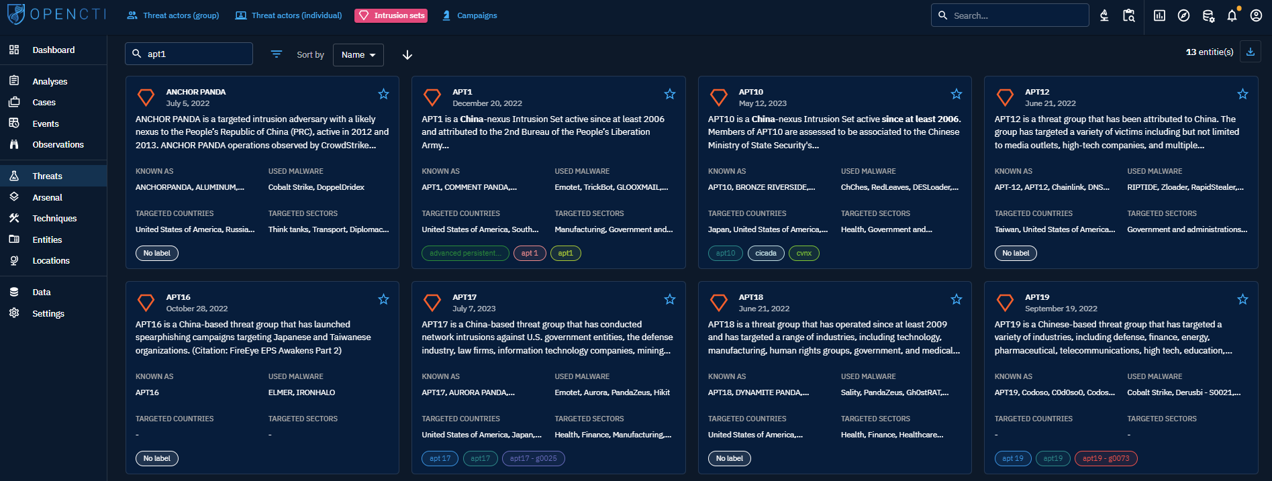This screenshot has height=481, width=1272.
Task: Click the apt1 search filter field
Action: pyautogui.click(x=195, y=54)
